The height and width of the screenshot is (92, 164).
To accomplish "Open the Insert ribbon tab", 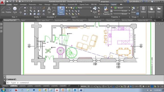I will (16, 5).
